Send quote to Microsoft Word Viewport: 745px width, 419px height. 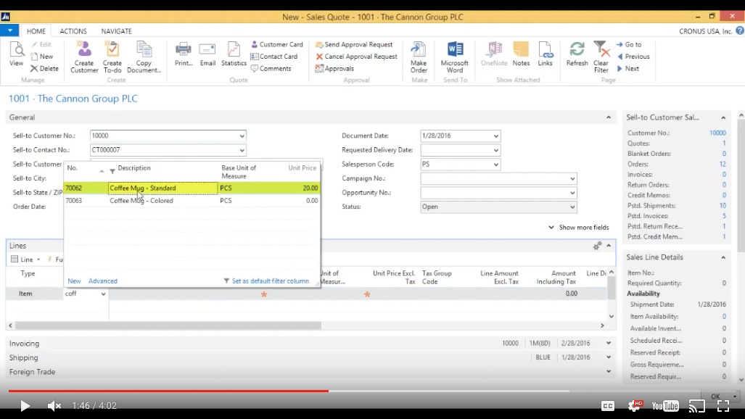455,57
